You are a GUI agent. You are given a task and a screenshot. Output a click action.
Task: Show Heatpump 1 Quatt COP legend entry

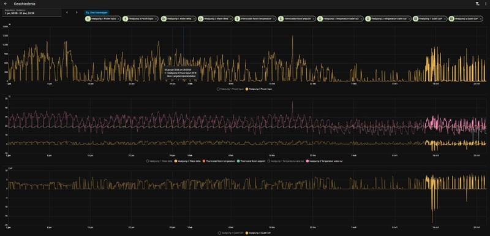tap(230, 233)
